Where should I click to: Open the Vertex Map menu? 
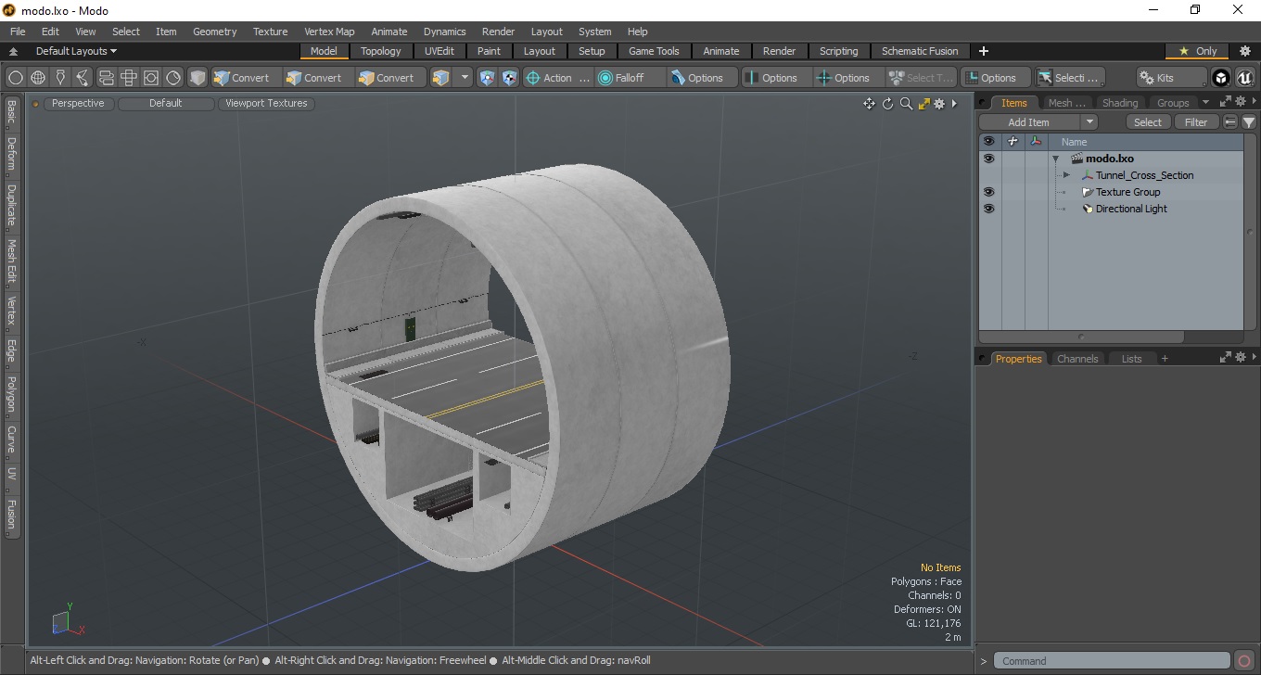pos(329,32)
